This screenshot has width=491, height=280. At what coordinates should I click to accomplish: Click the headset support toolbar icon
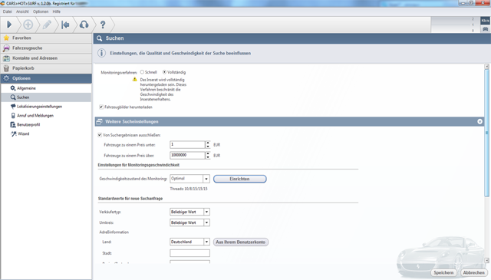click(x=84, y=25)
